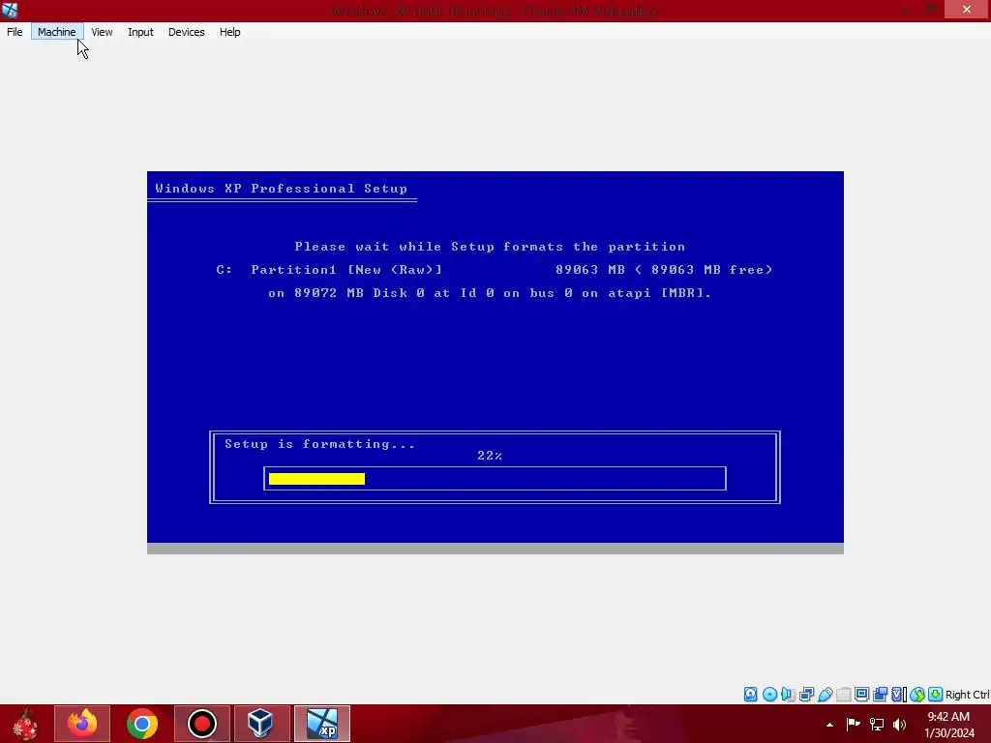Click the optical disc drive status icon
Screen dimensions: 991x743
[x=769, y=695]
